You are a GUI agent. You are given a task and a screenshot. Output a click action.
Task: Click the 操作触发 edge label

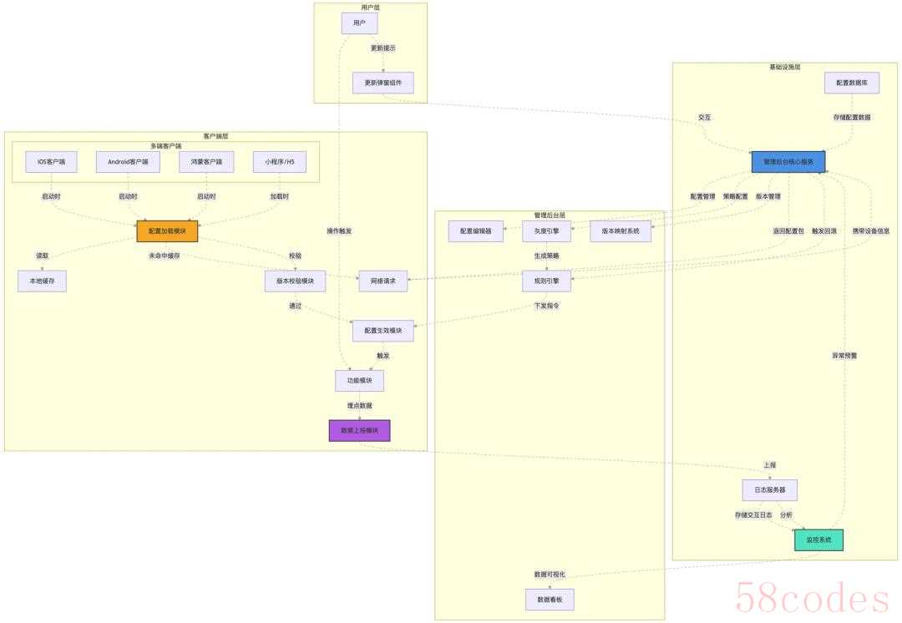tap(339, 231)
